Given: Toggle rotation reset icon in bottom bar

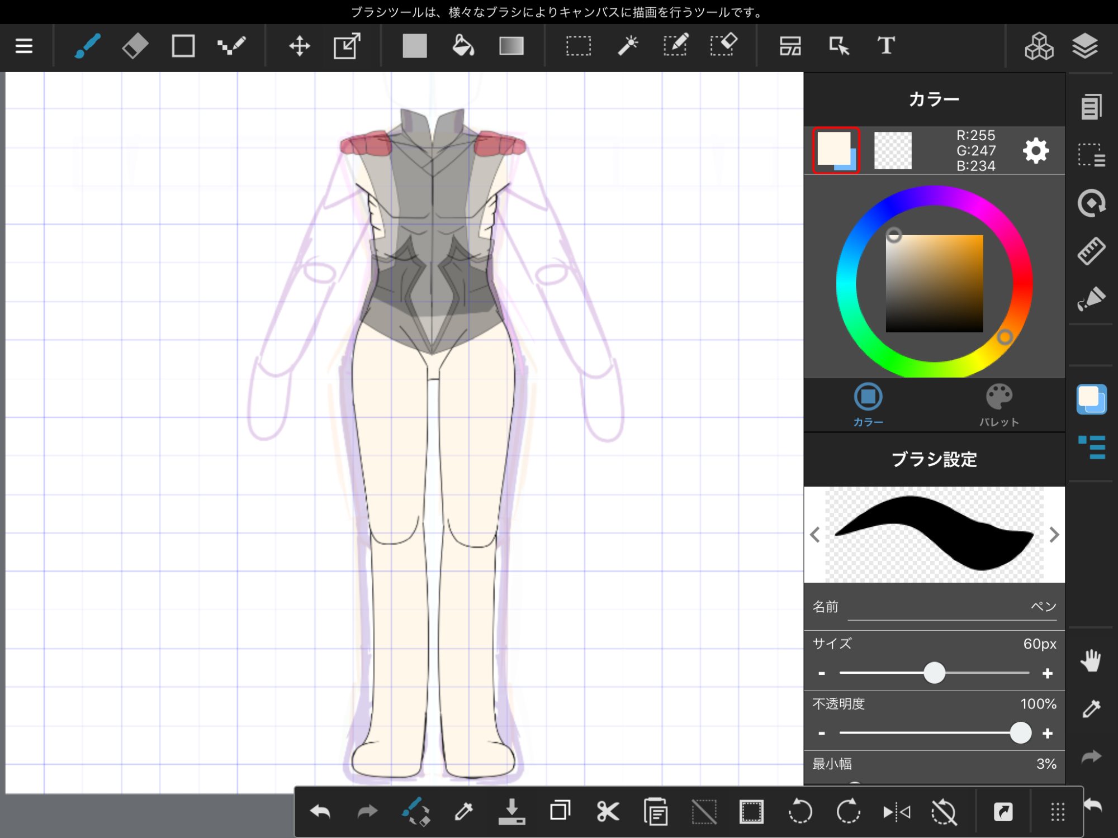Looking at the screenshot, I should point(944,812).
